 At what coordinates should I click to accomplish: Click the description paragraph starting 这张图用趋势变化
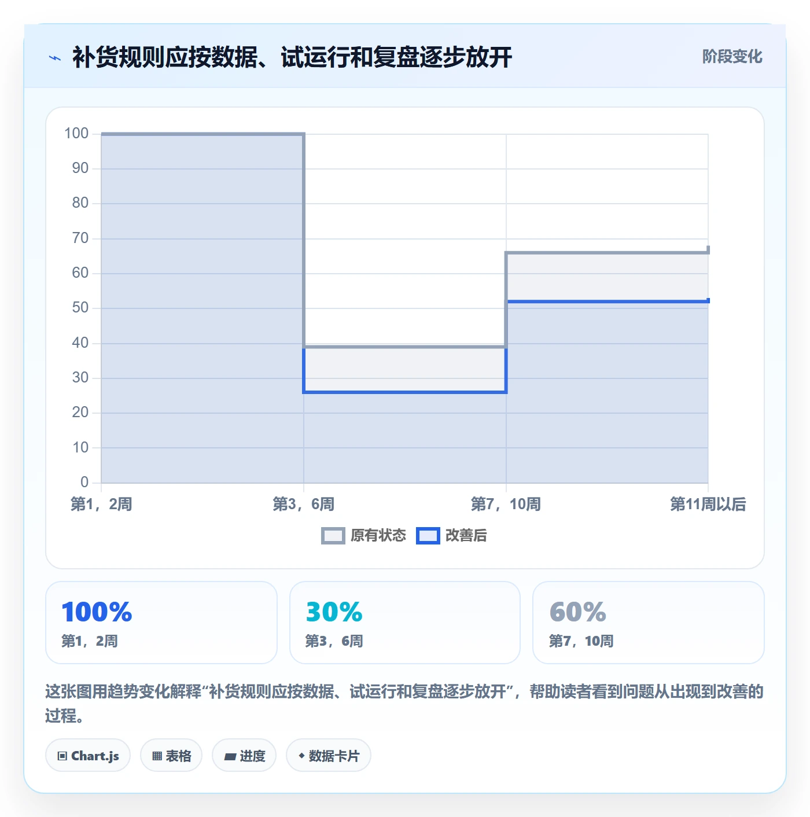click(x=404, y=703)
